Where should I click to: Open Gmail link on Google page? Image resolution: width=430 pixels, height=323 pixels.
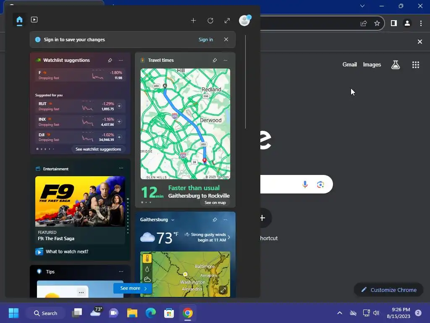coord(350,64)
